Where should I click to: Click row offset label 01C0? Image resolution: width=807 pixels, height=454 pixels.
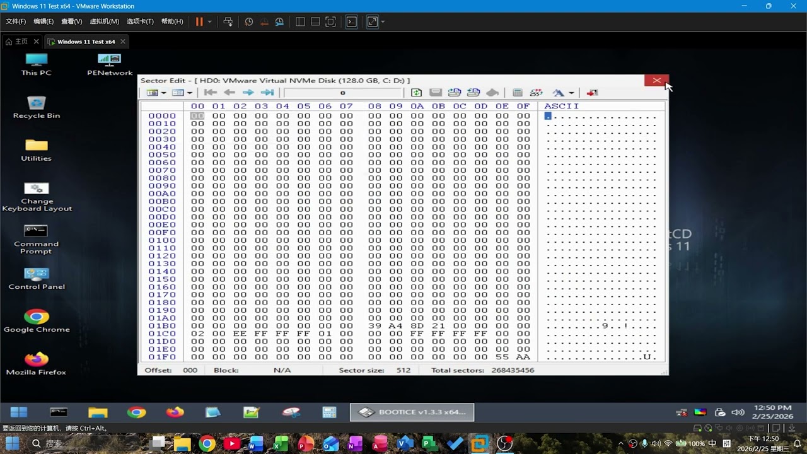(162, 334)
